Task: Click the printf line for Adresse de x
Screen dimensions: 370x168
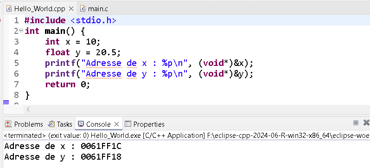Action: (149, 63)
